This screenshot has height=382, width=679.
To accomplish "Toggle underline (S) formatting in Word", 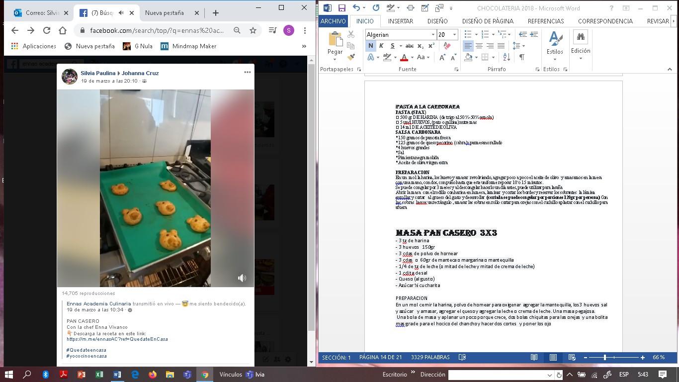I will [x=392, y=46].
